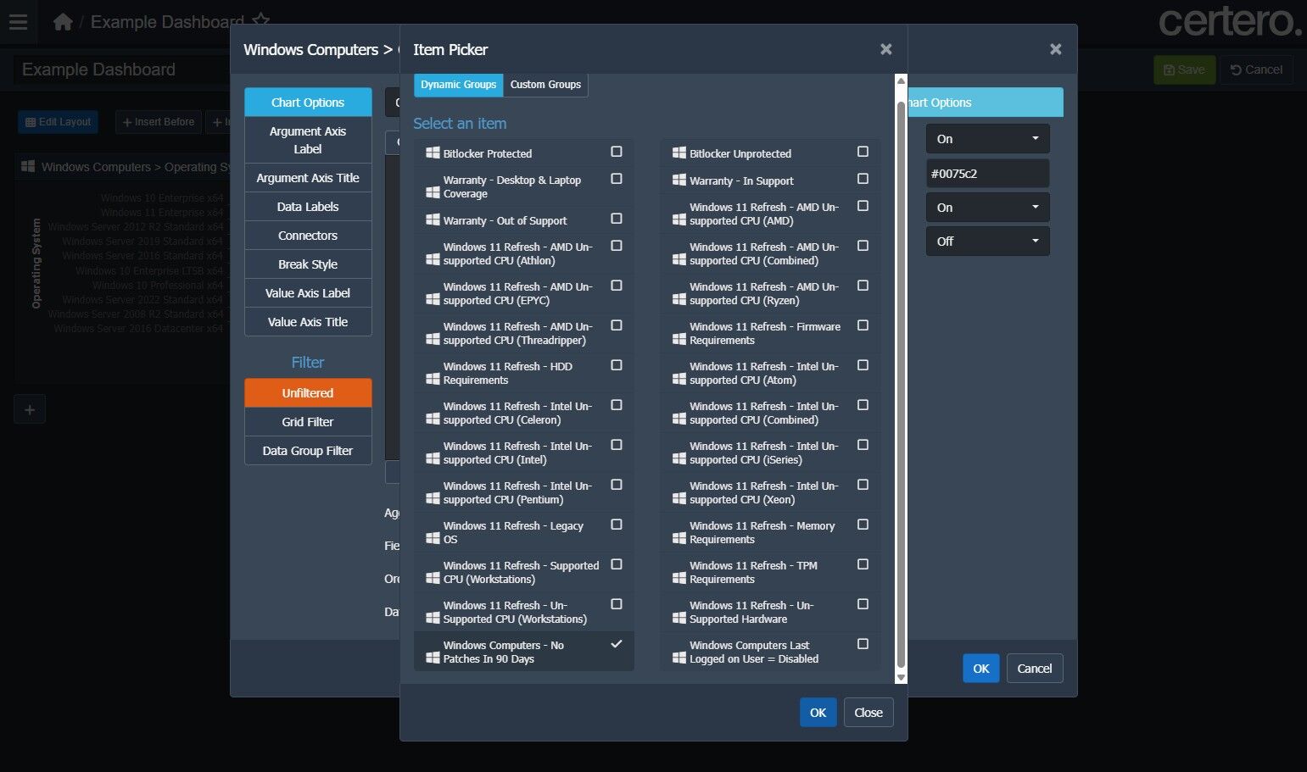Image resolution: width=1307 pixels, height=772 pixels.
Task: Click the Windows icon beside Bitlocker Unprotected
Action: tap(679, 153)
